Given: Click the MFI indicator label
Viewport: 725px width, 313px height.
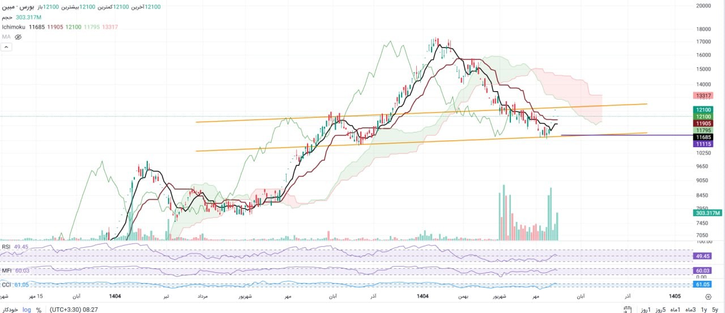Looking at the screenshot, I should pyautogui.click(x=7, y=271).
